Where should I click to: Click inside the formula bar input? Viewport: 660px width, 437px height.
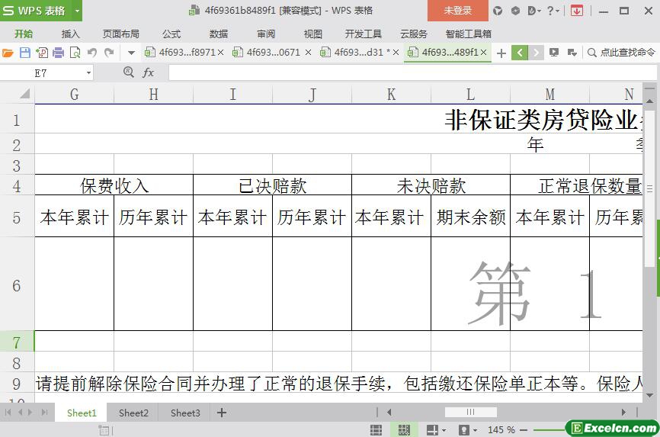(412, 72)
